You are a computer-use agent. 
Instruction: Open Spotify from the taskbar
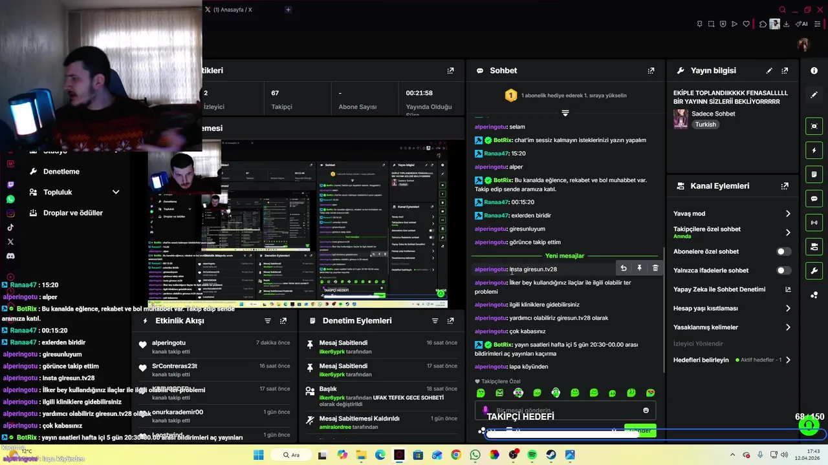[532, 455]
